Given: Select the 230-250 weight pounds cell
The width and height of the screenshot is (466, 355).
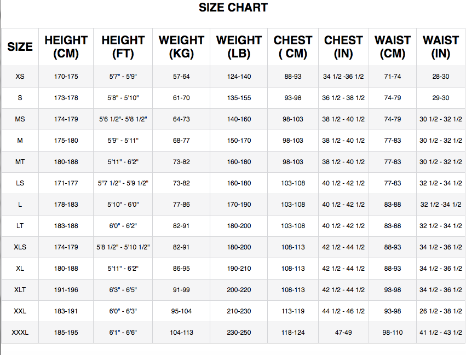Looking at the screenshot, I should [239, 333].
